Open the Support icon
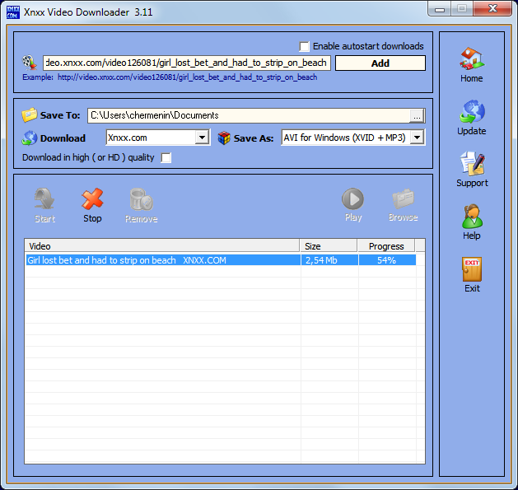Viewport: 518px width, 490px height. [473, 163]
